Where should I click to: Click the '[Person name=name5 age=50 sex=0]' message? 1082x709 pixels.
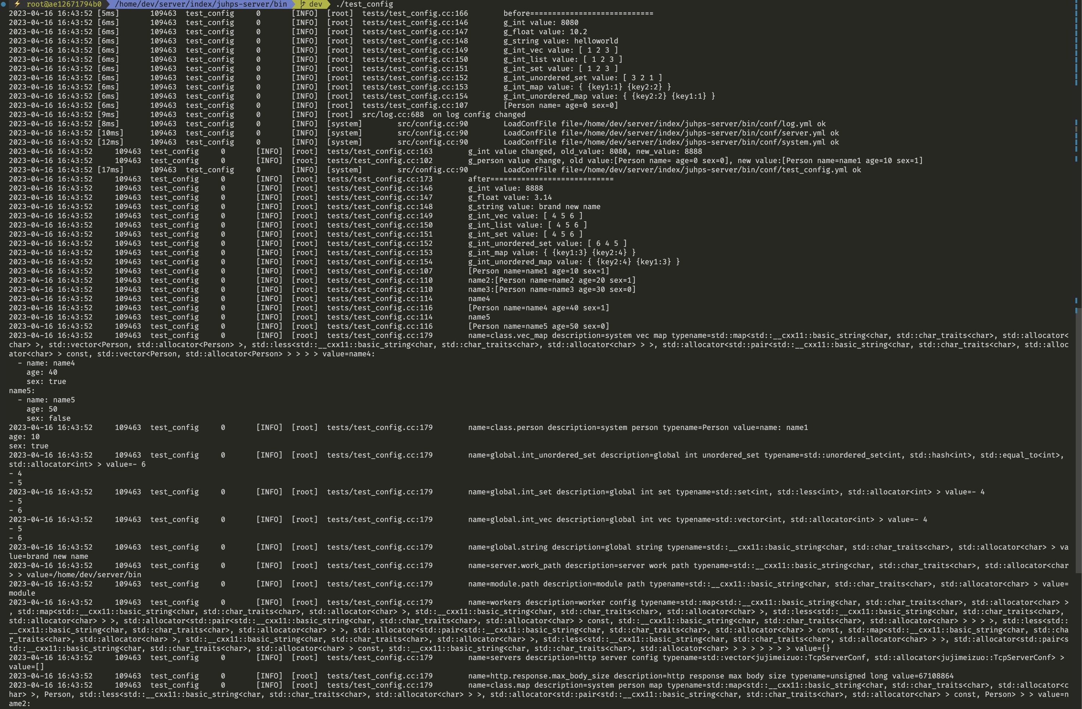click(x=539, y=326)
